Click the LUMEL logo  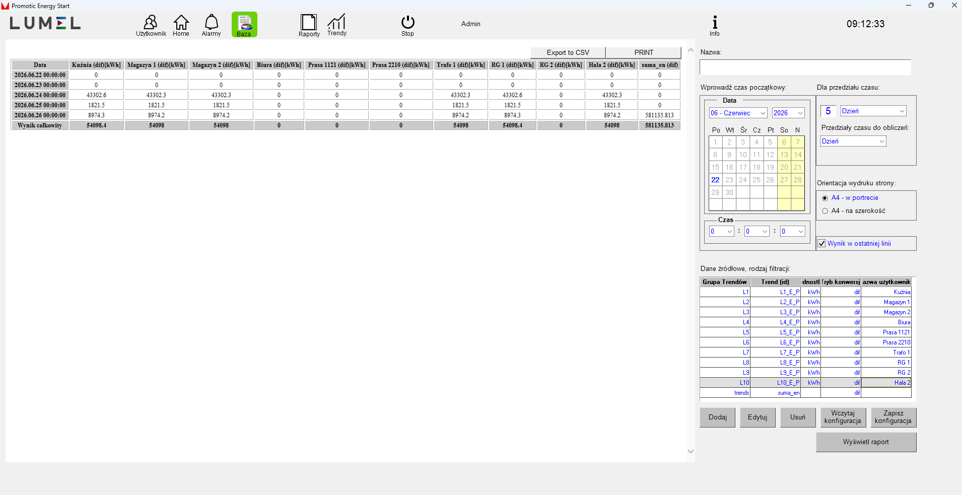[45, 23]
